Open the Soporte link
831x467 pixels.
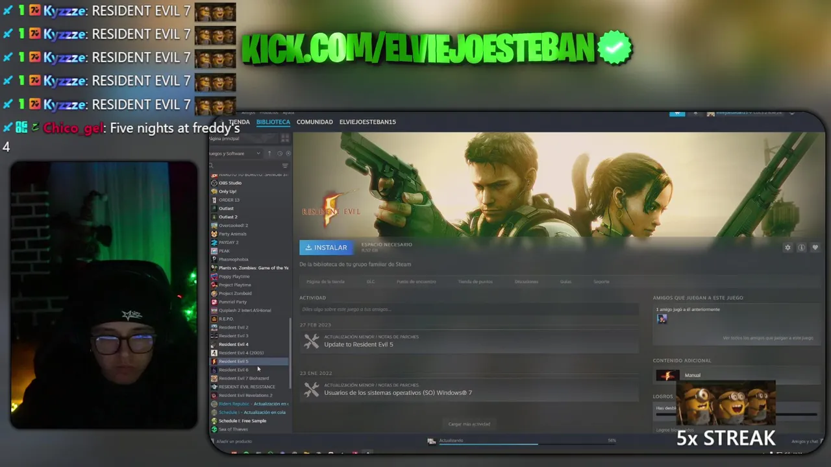tap(601, 281)
